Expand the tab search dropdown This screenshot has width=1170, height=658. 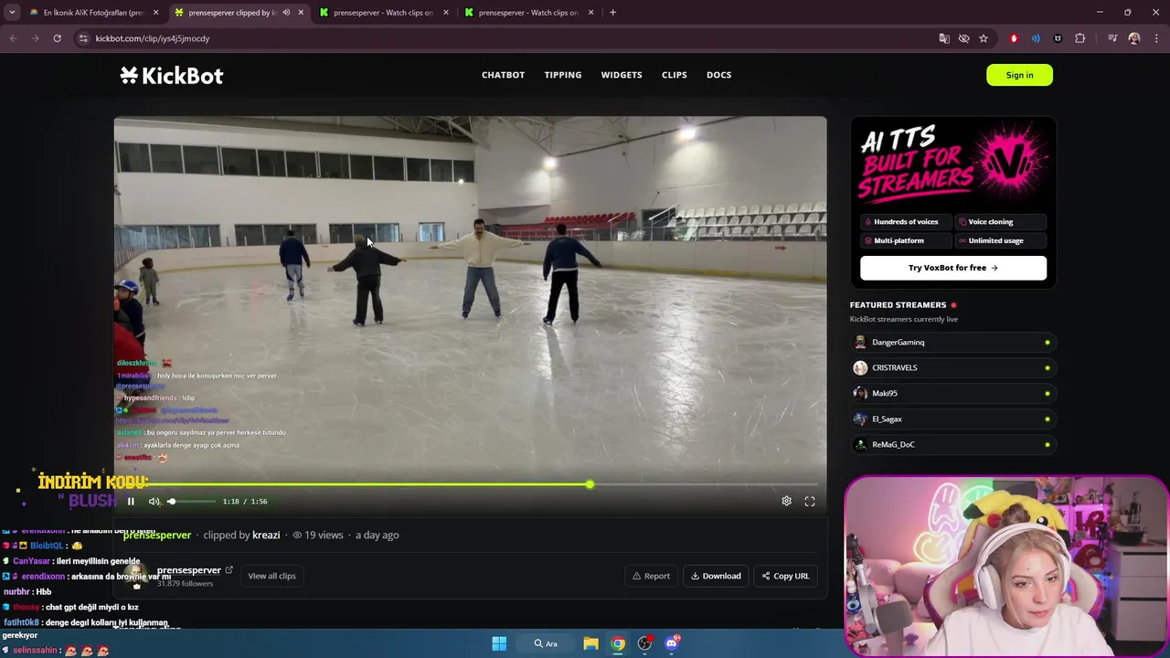pyautogui.click(x=12, y=13)
